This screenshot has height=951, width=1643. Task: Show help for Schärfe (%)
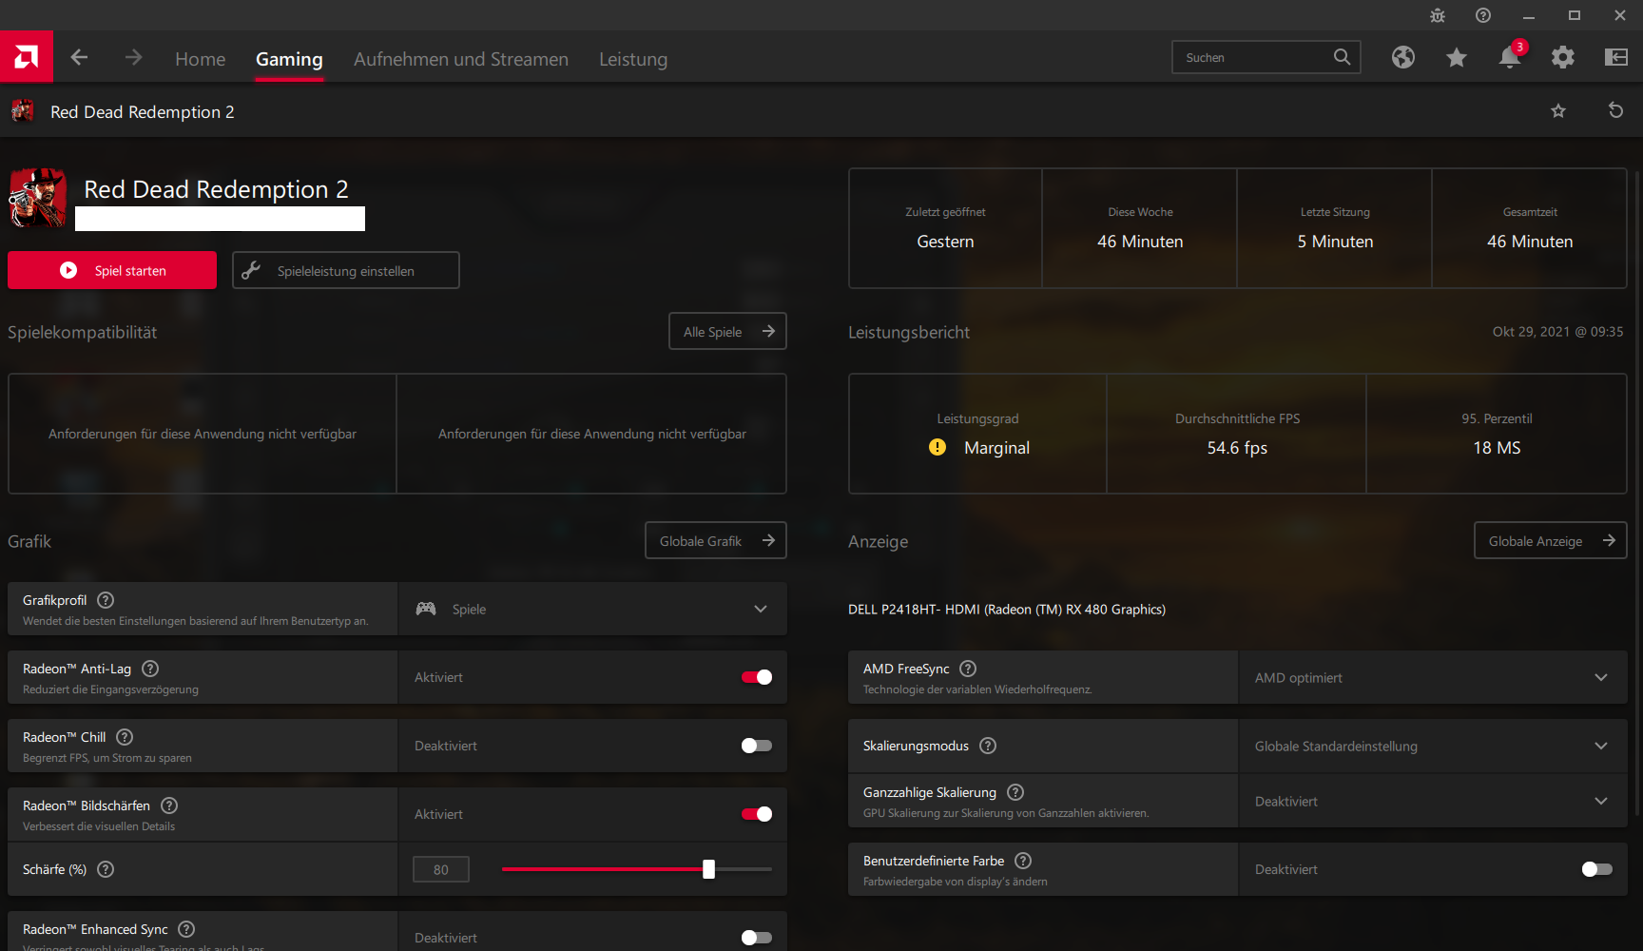pyautogui.click(x=106, y=869)
